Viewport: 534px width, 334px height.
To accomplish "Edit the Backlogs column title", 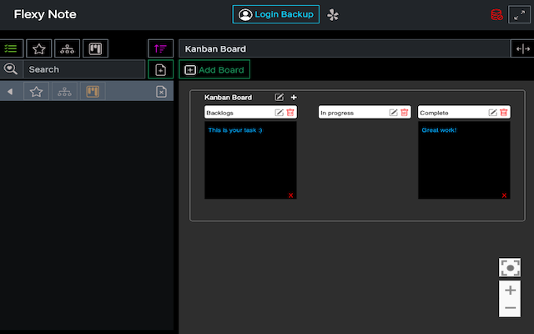I will click(x=279, y=113).
